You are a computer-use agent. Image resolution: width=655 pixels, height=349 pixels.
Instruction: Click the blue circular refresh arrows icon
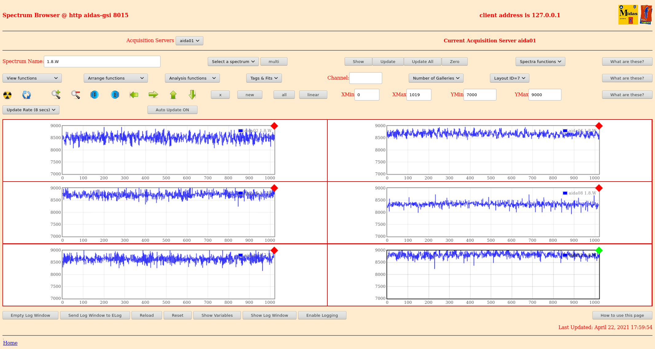tap(26, 95)
